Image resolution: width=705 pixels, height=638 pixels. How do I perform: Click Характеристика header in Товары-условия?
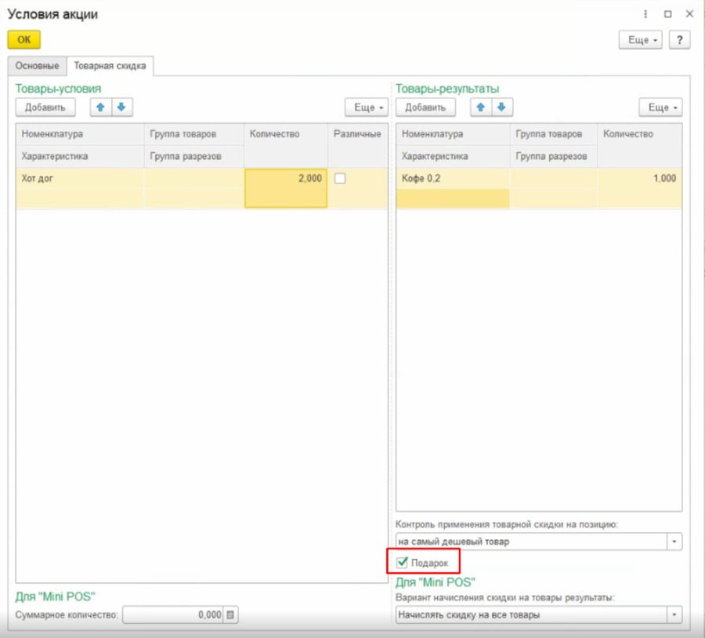[80, 157]
